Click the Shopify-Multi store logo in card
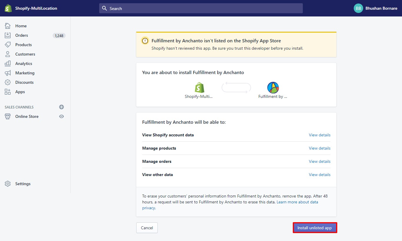The height and width of the screenshot is (241, 402). [x=199, y=88]
